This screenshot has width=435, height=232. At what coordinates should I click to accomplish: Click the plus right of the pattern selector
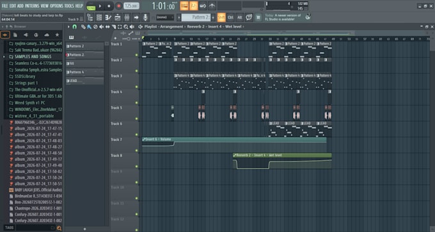click(x=213, y=17)
